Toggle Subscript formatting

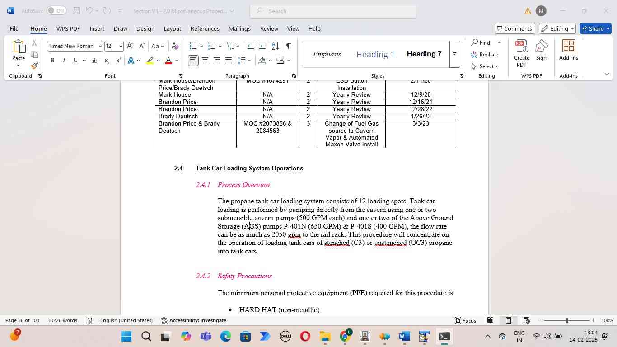pyautogui.click(x=107, y=61)
